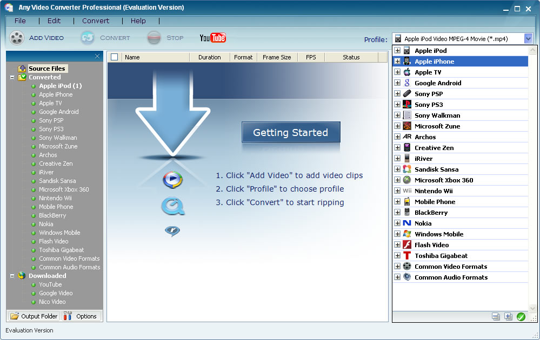
Task: Click the Duration column header
Action: (x=209, y=57)
